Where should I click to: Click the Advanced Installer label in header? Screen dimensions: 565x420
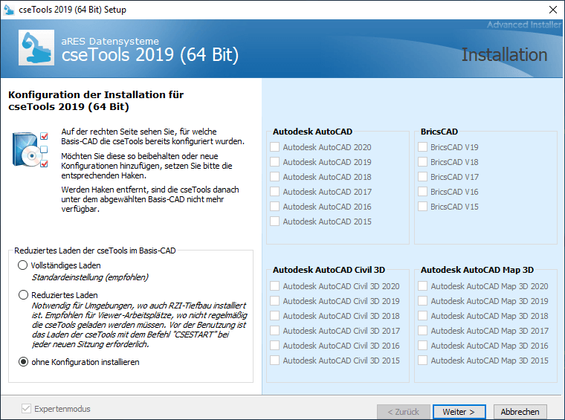pos(523,25)
